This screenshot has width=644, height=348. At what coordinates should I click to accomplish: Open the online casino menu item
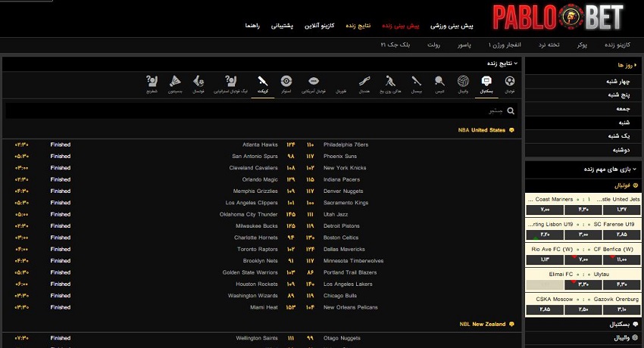(319, 26)
